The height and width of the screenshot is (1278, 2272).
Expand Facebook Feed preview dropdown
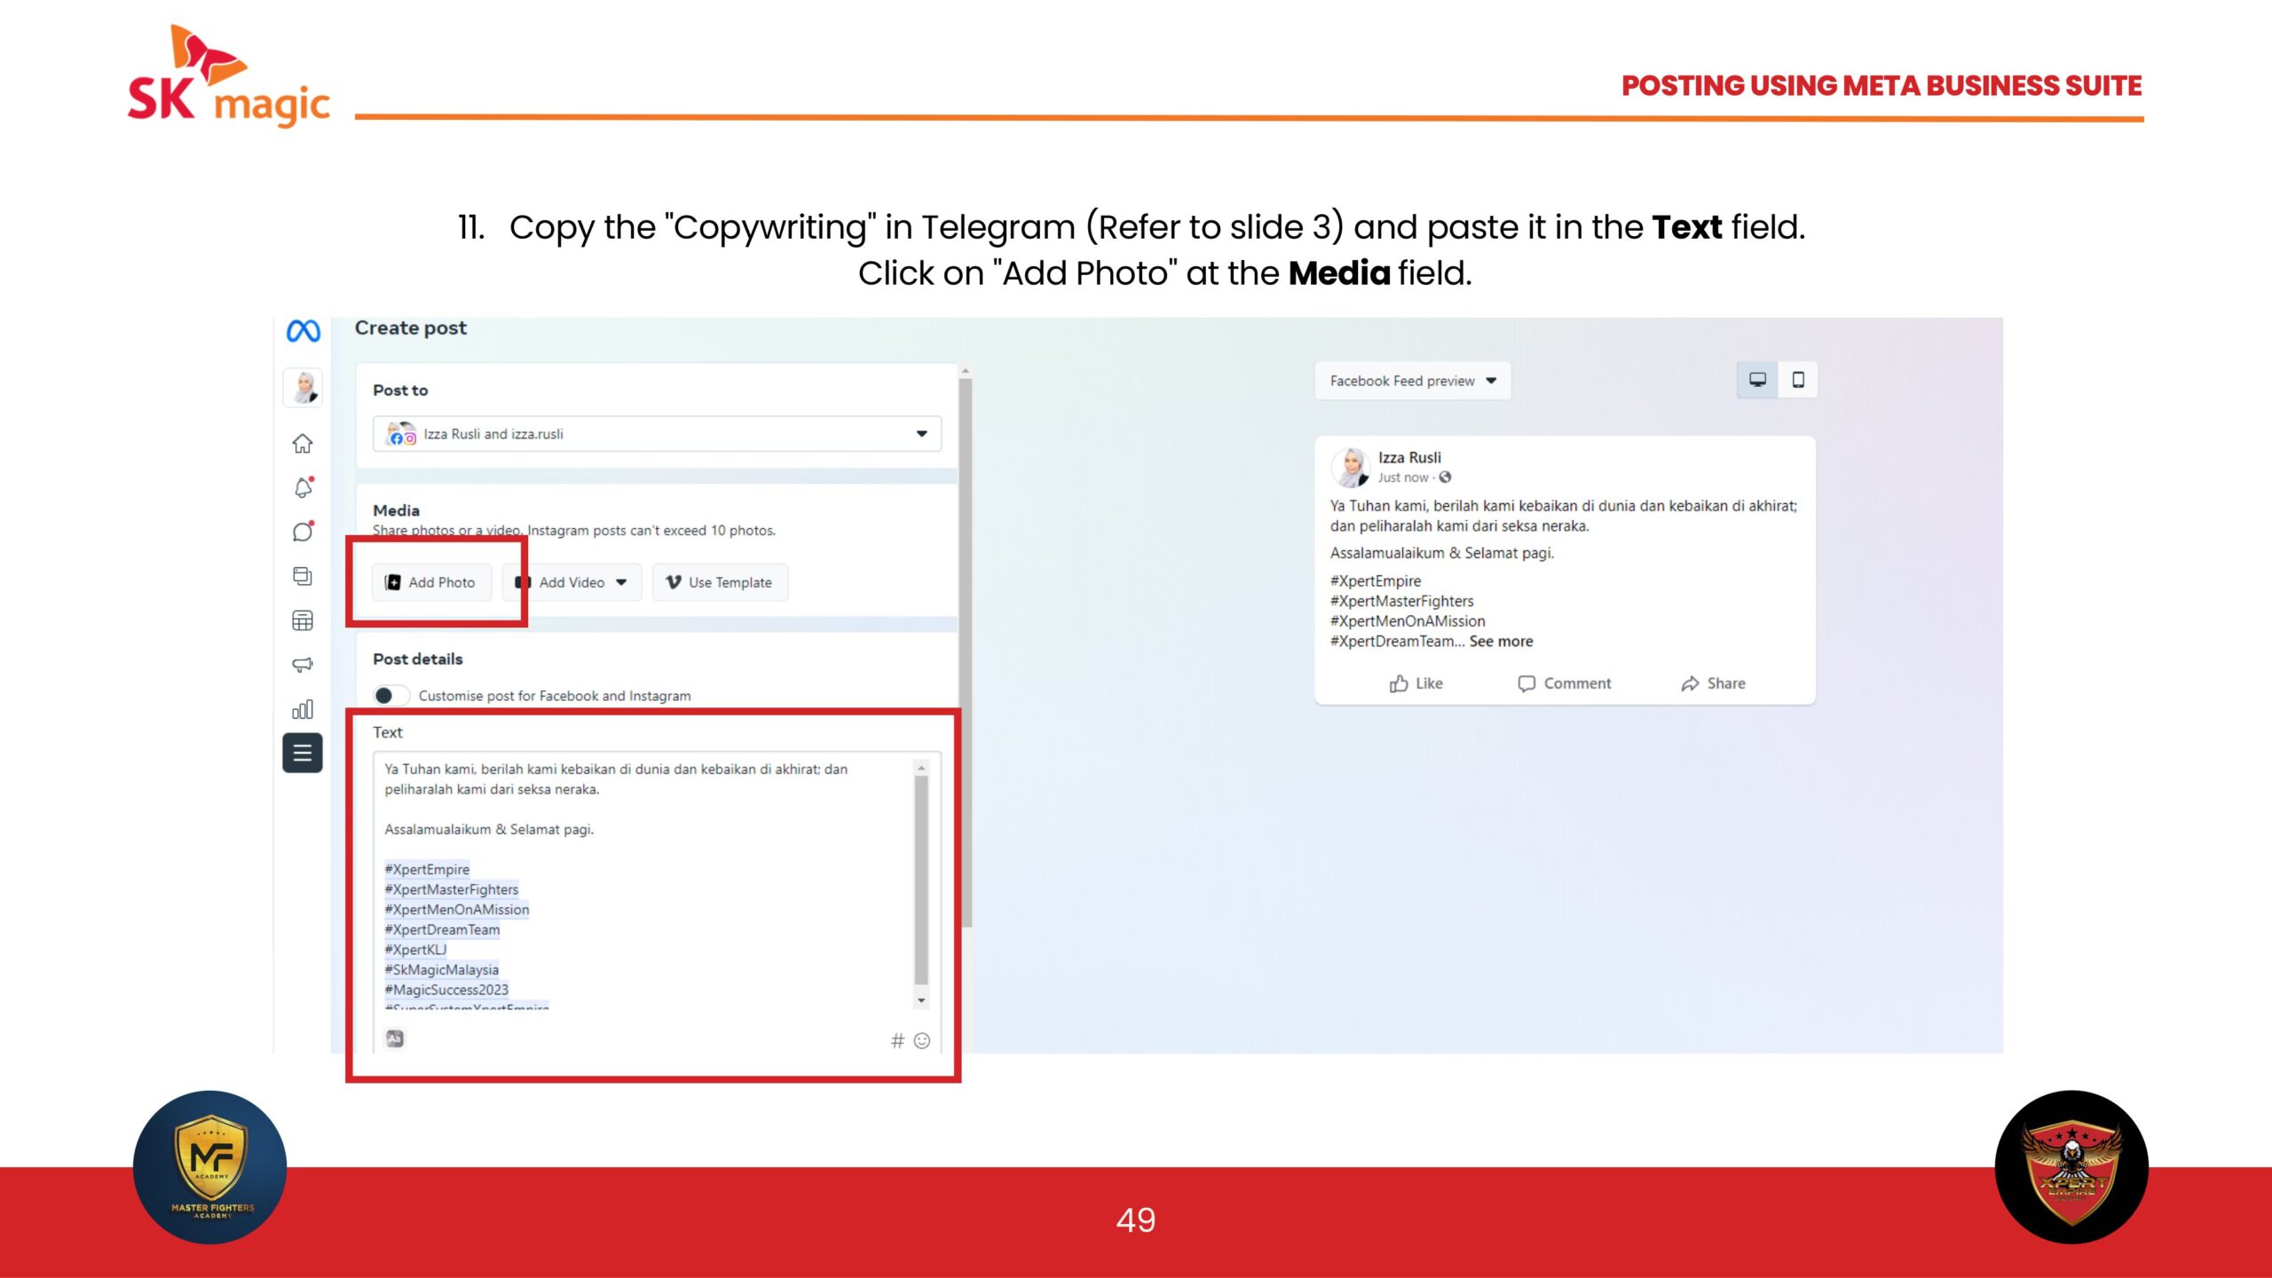pyautogui.click(x=1412, y=381)
